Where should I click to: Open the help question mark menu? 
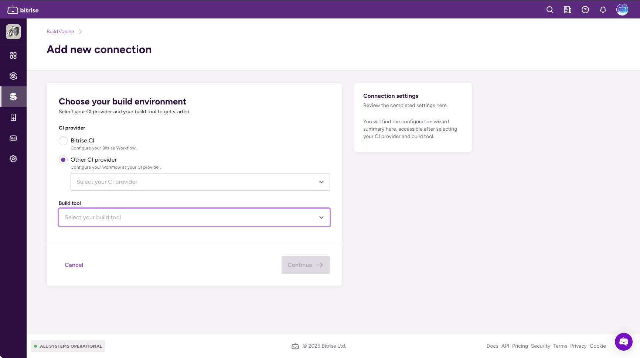(585, 10)
